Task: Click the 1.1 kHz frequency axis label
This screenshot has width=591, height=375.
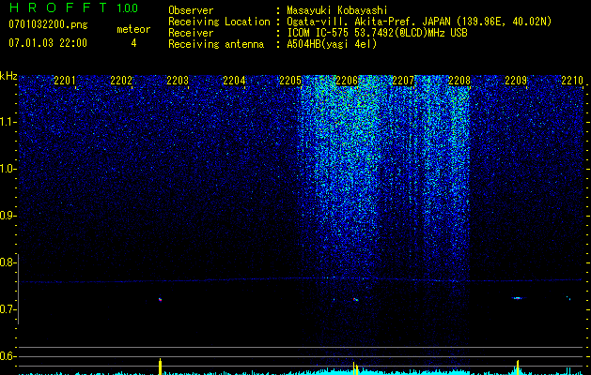Action: tap(8, 122)
